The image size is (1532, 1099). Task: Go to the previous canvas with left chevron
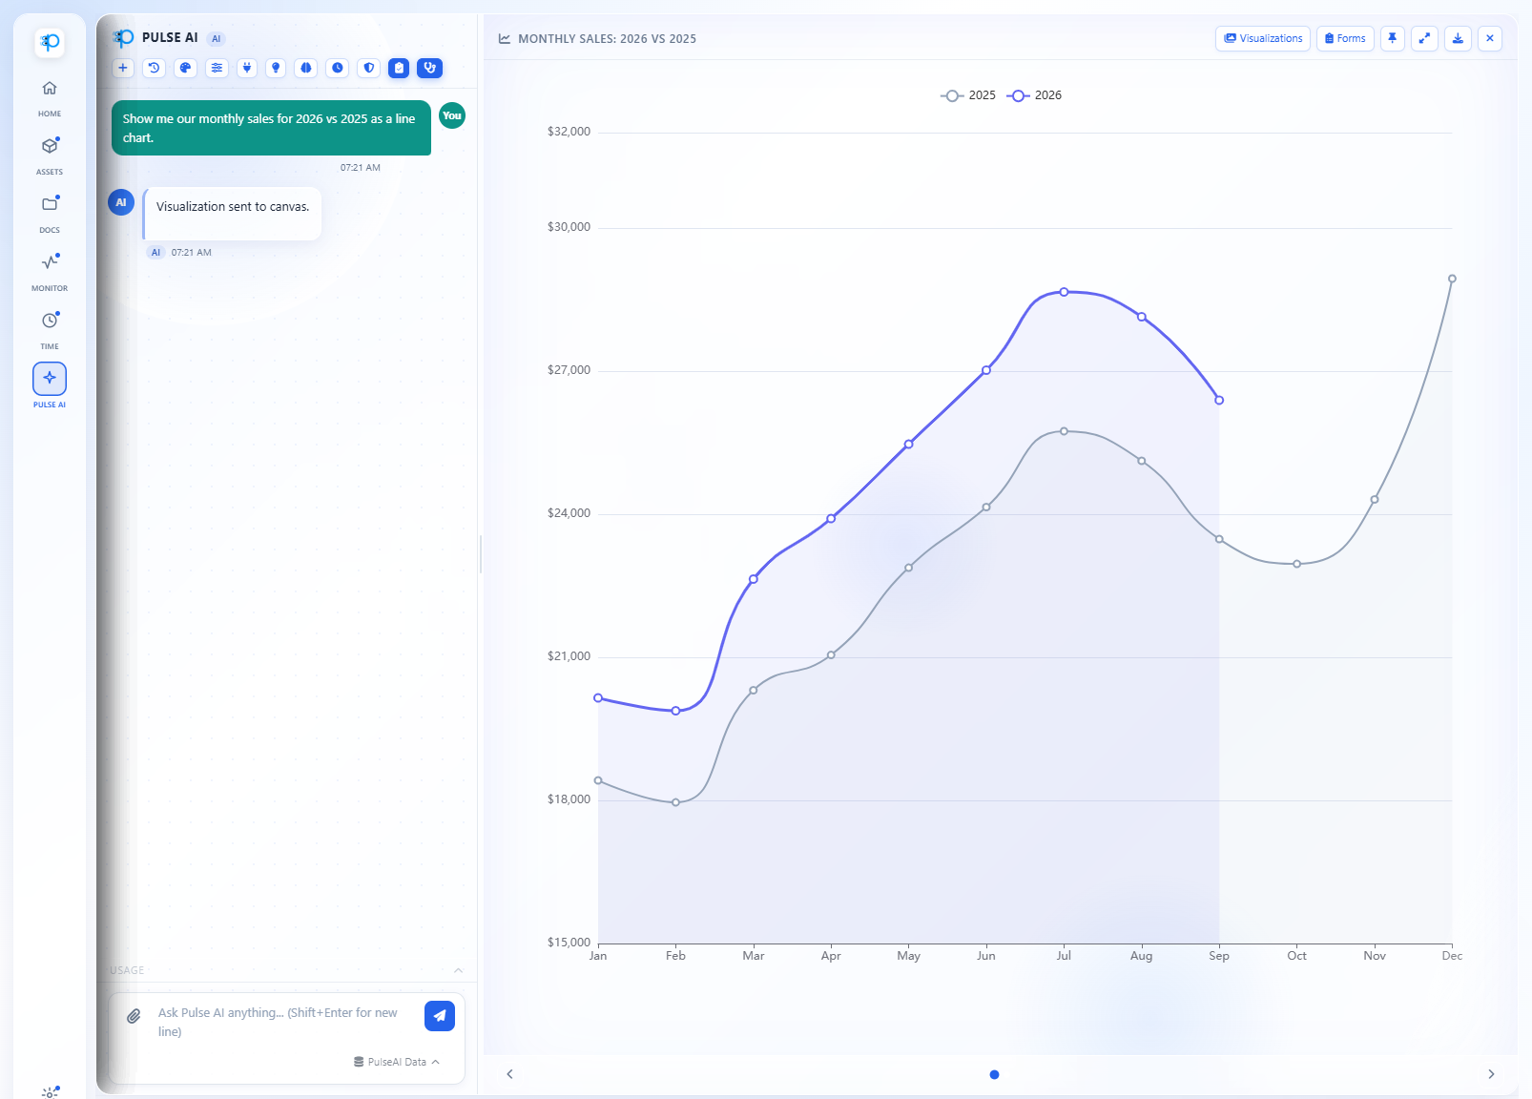510,1074
